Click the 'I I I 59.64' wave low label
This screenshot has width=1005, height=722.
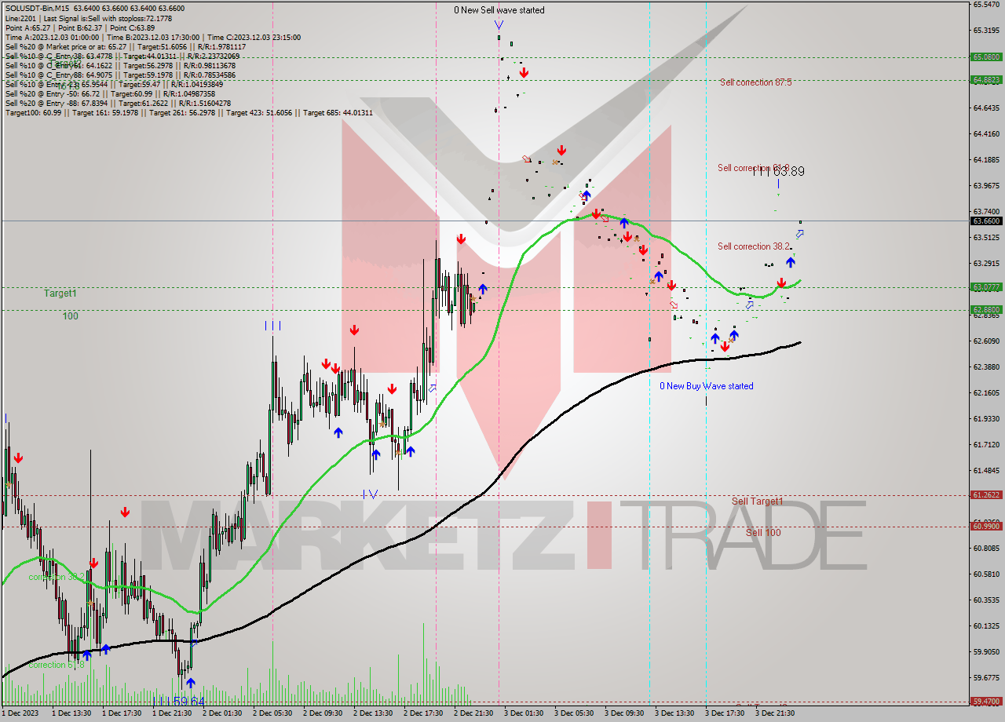(x=178, y=702)
